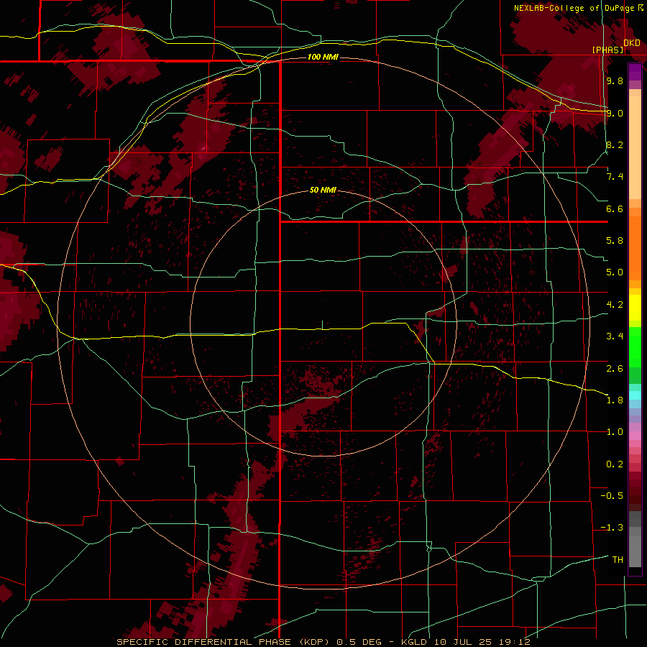Click the orange band of the color bar
This screenshot has height=647, width=647.
[x=635, y=249]
